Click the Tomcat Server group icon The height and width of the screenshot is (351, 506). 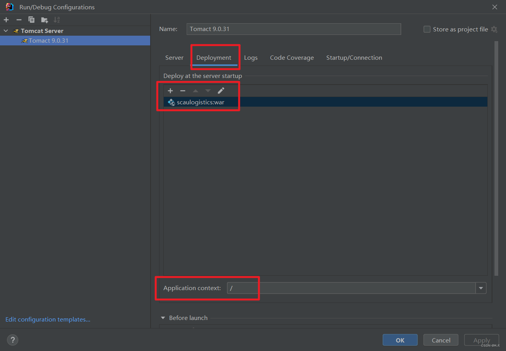[16, 31]
